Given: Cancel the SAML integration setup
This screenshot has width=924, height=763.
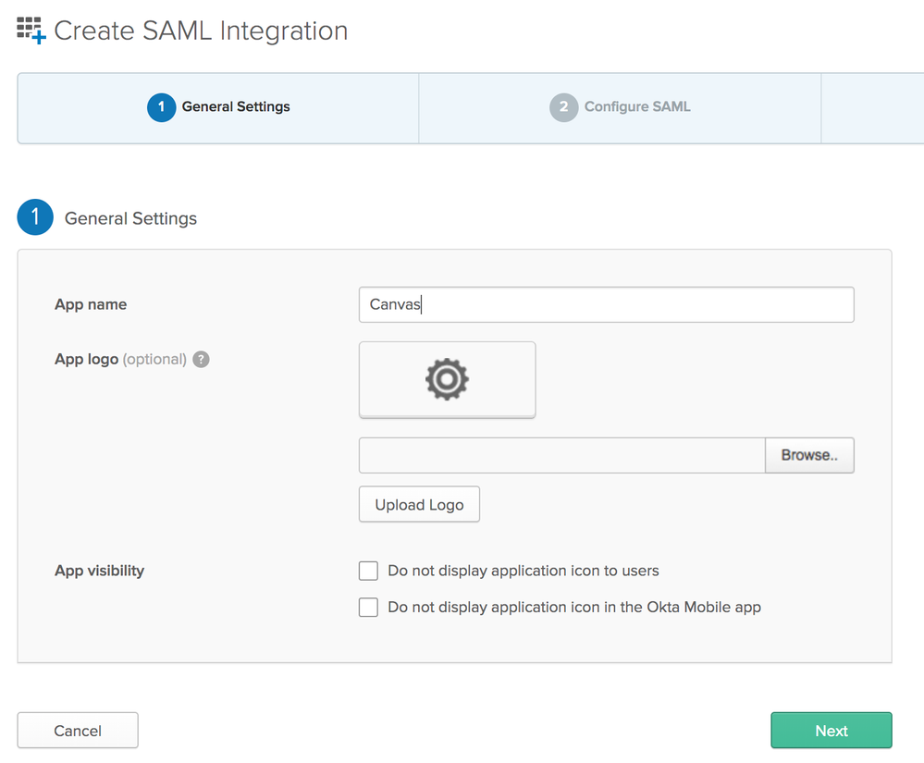Looking at the screenshot, I should coord(78,731).
